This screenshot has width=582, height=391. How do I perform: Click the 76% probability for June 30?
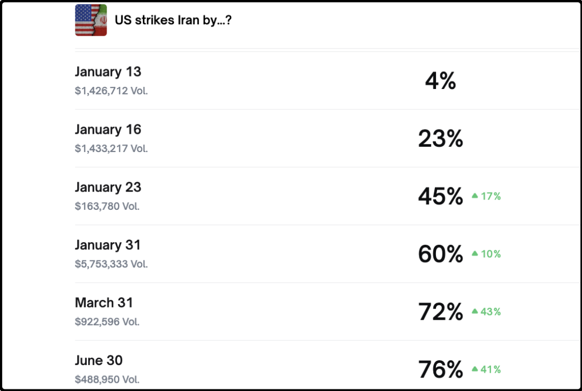pyautogui.click(x=440, y=370)
